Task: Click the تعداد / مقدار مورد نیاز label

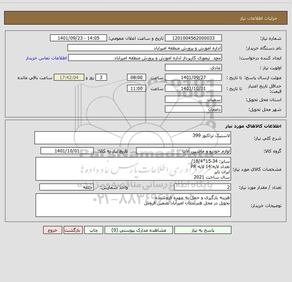Action: pyautogui.click(x=260, y=188)
